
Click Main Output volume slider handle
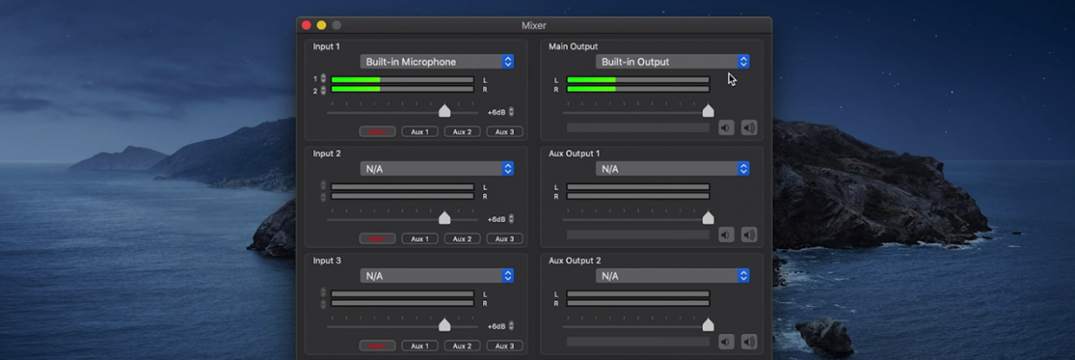click(x=708, y=111)
